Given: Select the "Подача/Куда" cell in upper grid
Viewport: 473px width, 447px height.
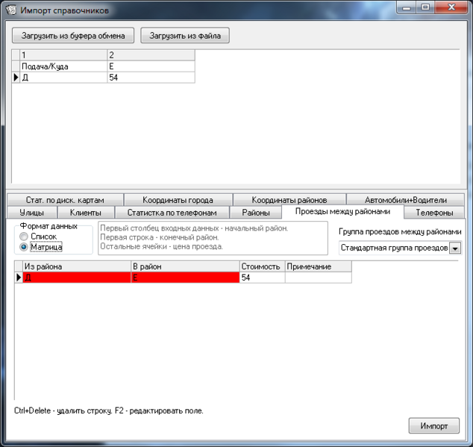Looking at the screenshot, I should click(63, 66).
